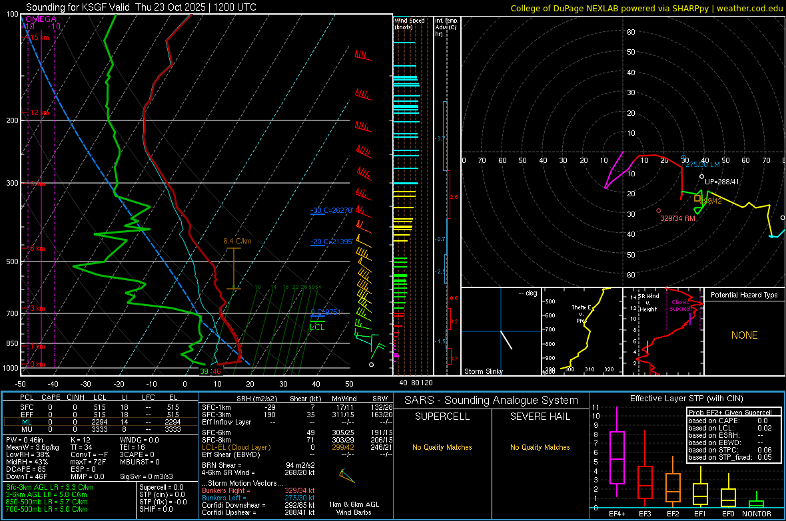Click the SFC-1km SRH row
Viewport: 786px width, 521px height.
(297, 407)
